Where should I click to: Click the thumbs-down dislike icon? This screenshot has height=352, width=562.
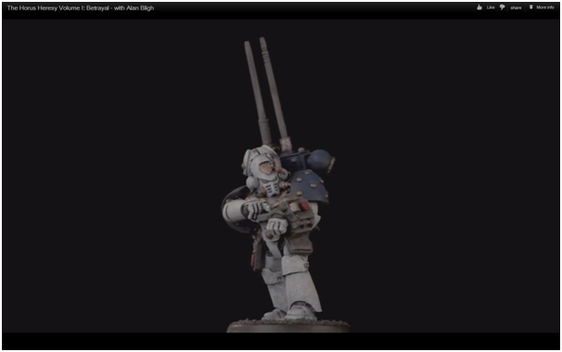click(x=502, y=7)
